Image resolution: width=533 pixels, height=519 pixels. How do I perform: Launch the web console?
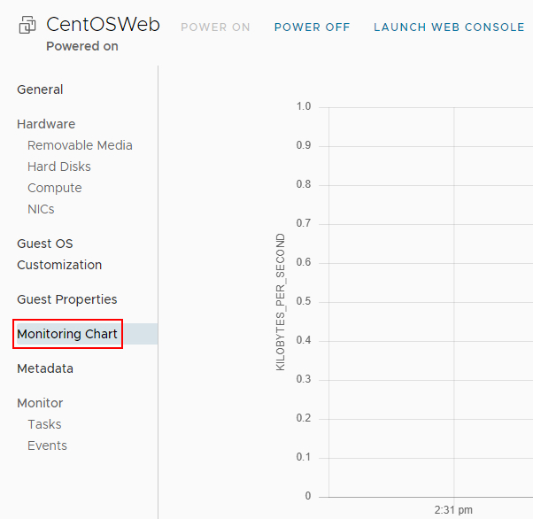tap(449, 27)
